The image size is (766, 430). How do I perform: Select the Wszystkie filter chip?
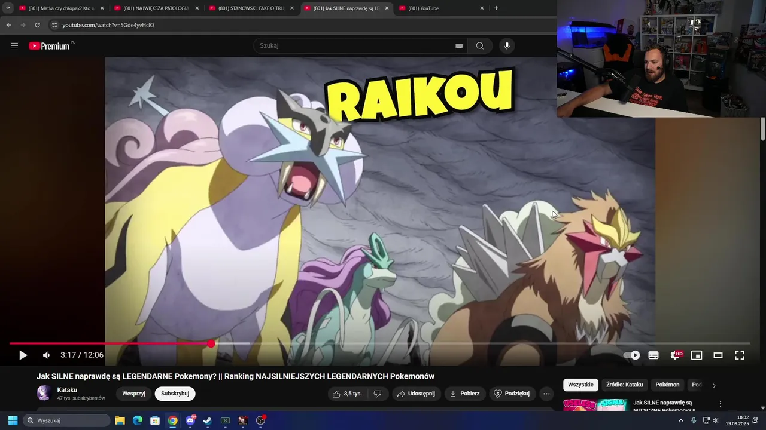(x=580, y=385)
